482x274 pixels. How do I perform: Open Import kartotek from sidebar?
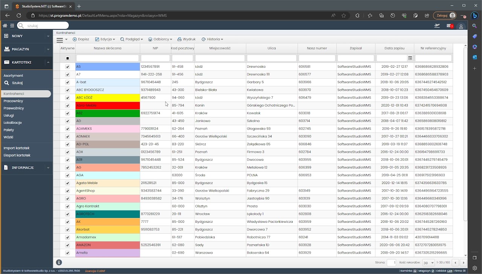[17, 148]
